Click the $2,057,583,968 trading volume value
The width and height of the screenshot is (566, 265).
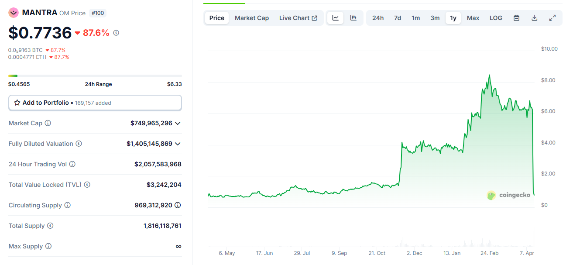158,164
